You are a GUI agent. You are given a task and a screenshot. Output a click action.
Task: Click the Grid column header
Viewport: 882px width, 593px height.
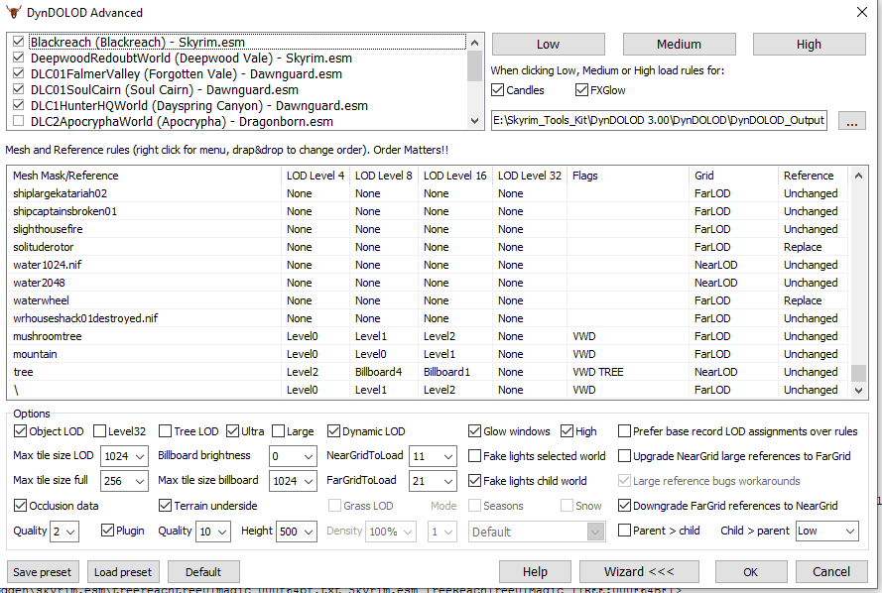(733, 176)
